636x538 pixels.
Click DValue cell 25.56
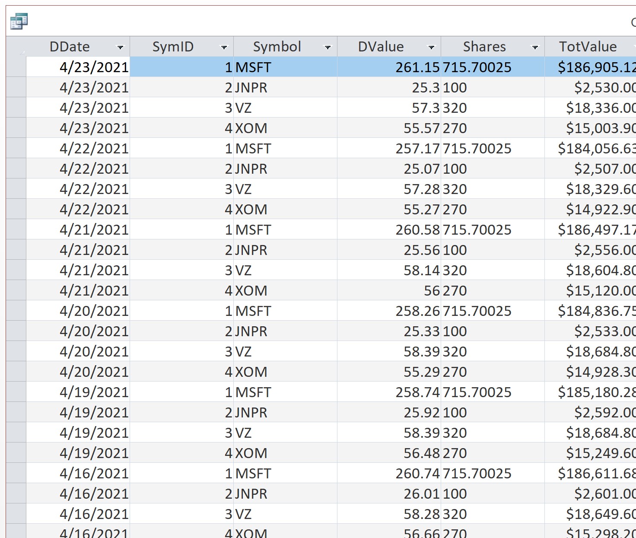coord(389,250)
